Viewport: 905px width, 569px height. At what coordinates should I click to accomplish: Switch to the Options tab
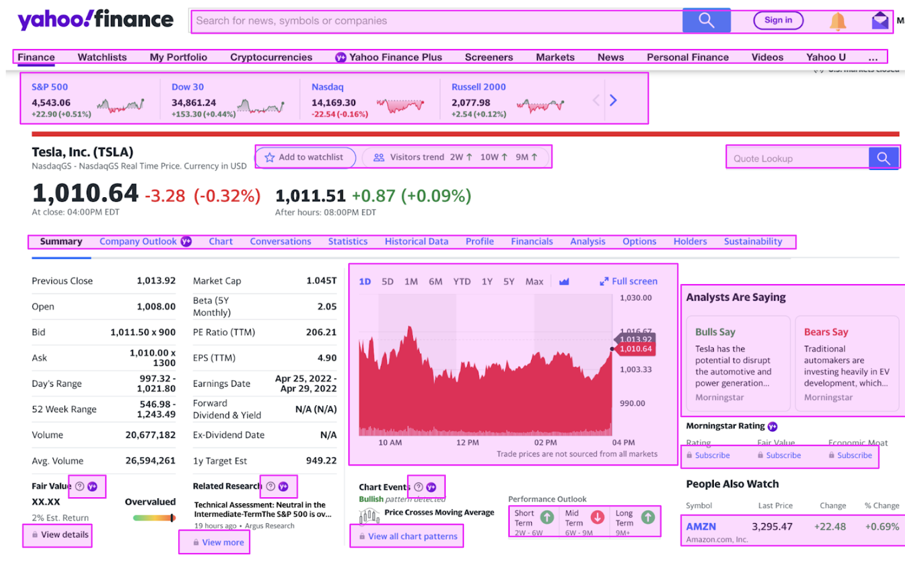point(639,241)
